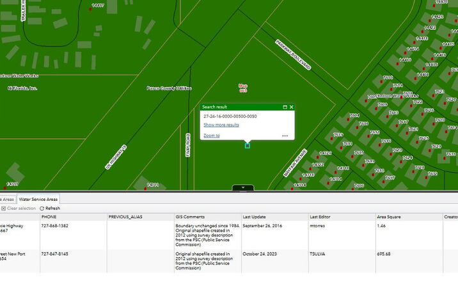Viewport: 458px width, 284px height.
Task: Sort by PREVIOUS_ALIAS column header
Action: coord(125,217)
